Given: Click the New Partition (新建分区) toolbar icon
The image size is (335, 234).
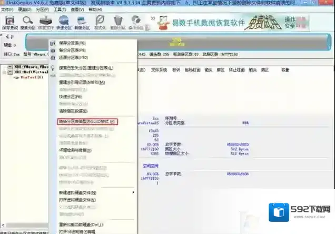Looking at the screenshot, I should point(82,22).
